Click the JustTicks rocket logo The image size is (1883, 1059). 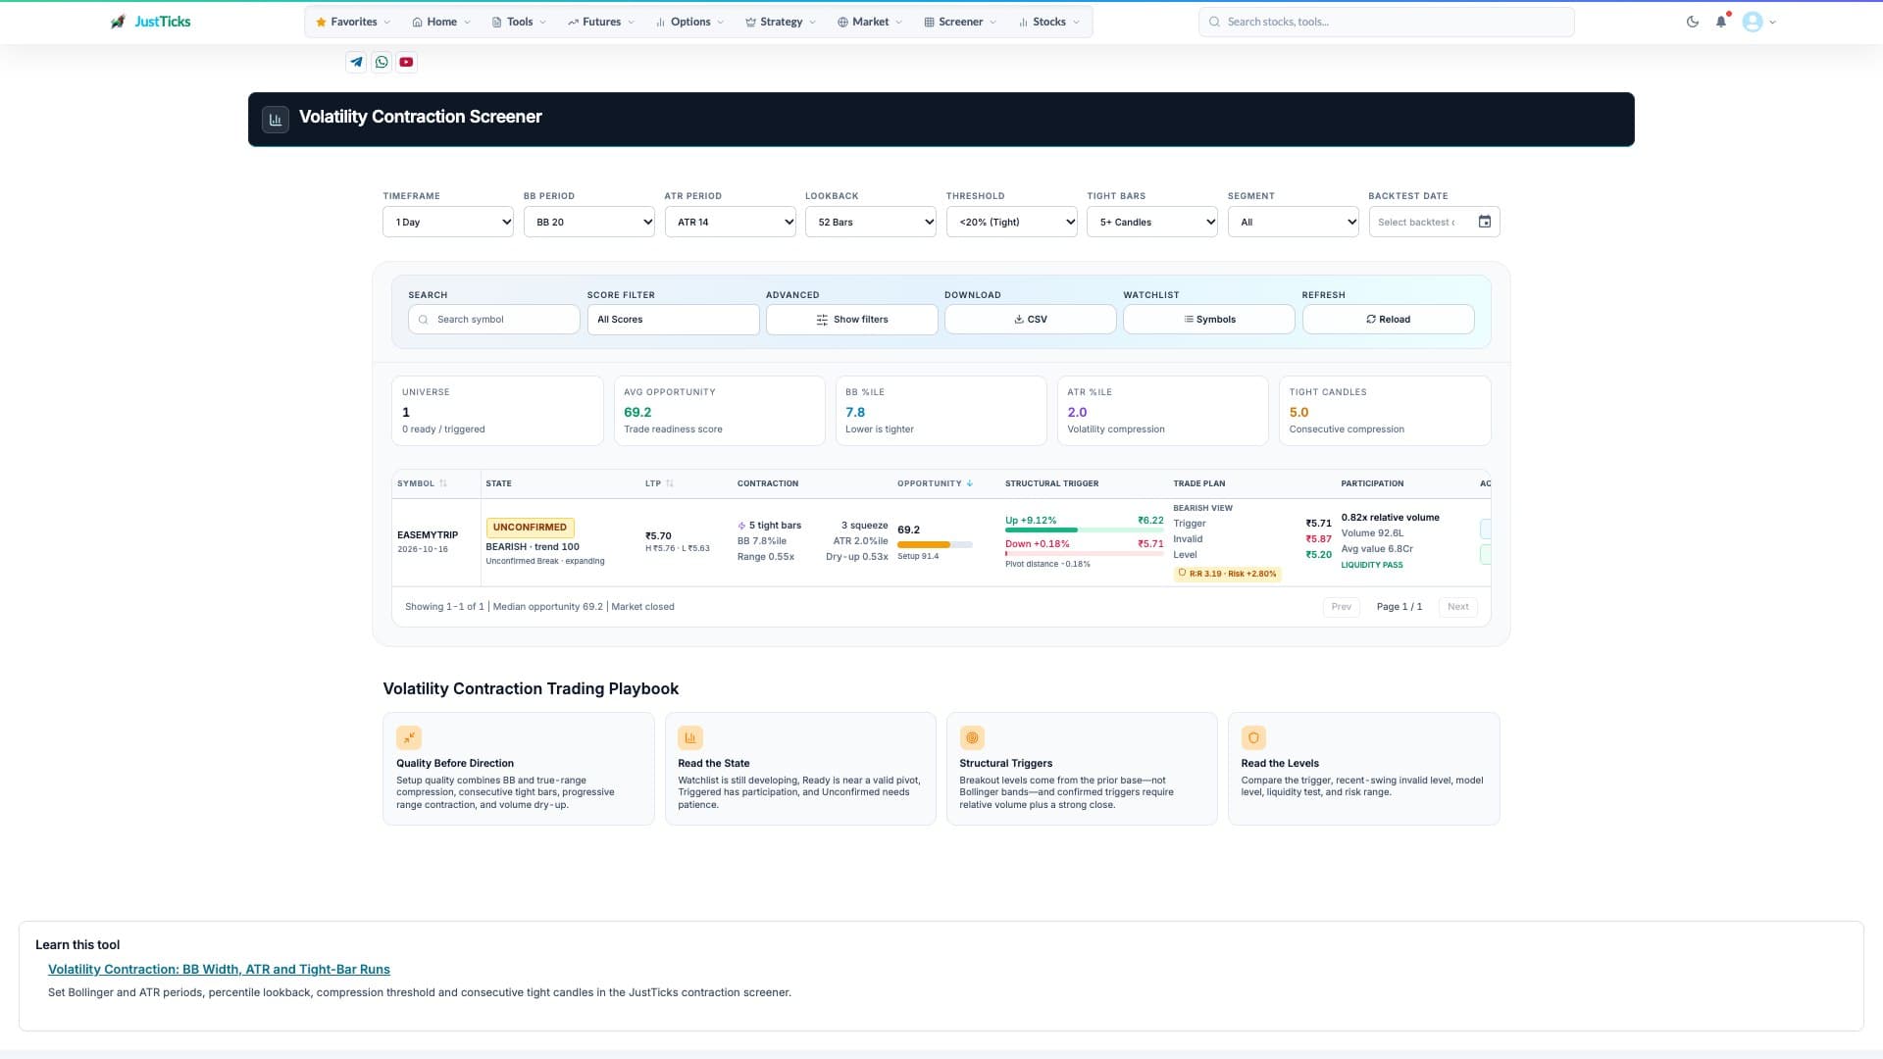[118, 22]
